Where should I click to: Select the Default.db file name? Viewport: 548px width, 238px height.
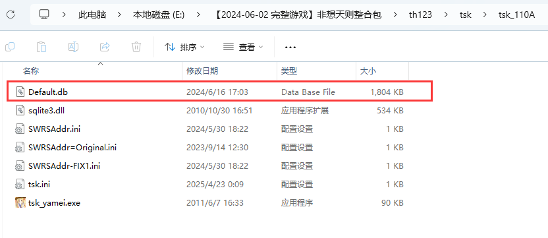click(48, 92)
